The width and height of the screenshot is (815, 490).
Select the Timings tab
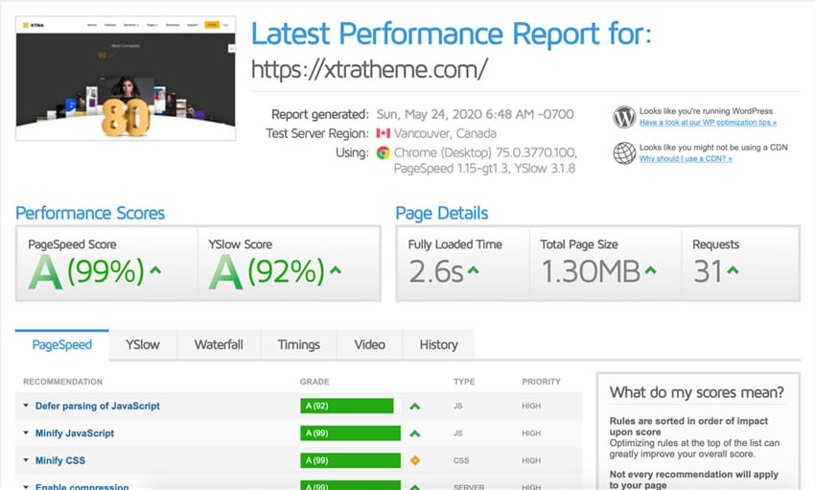[298, 345]
